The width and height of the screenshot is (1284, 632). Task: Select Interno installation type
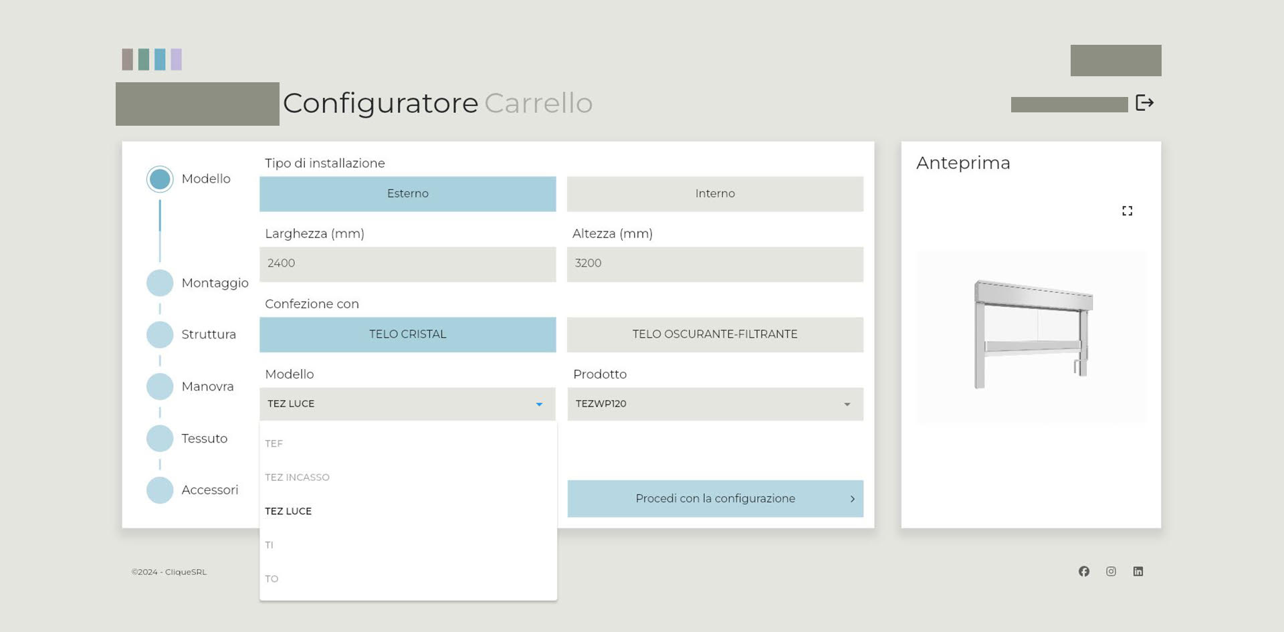click(715, 194)
